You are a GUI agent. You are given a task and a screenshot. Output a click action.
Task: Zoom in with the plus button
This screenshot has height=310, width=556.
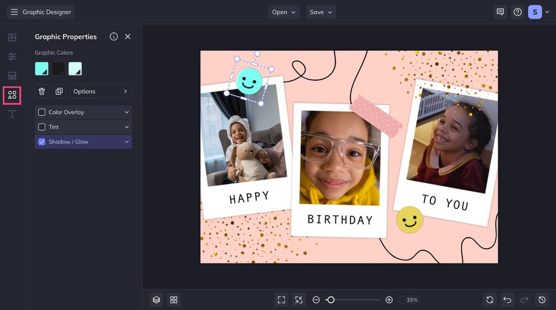(389, 300)
